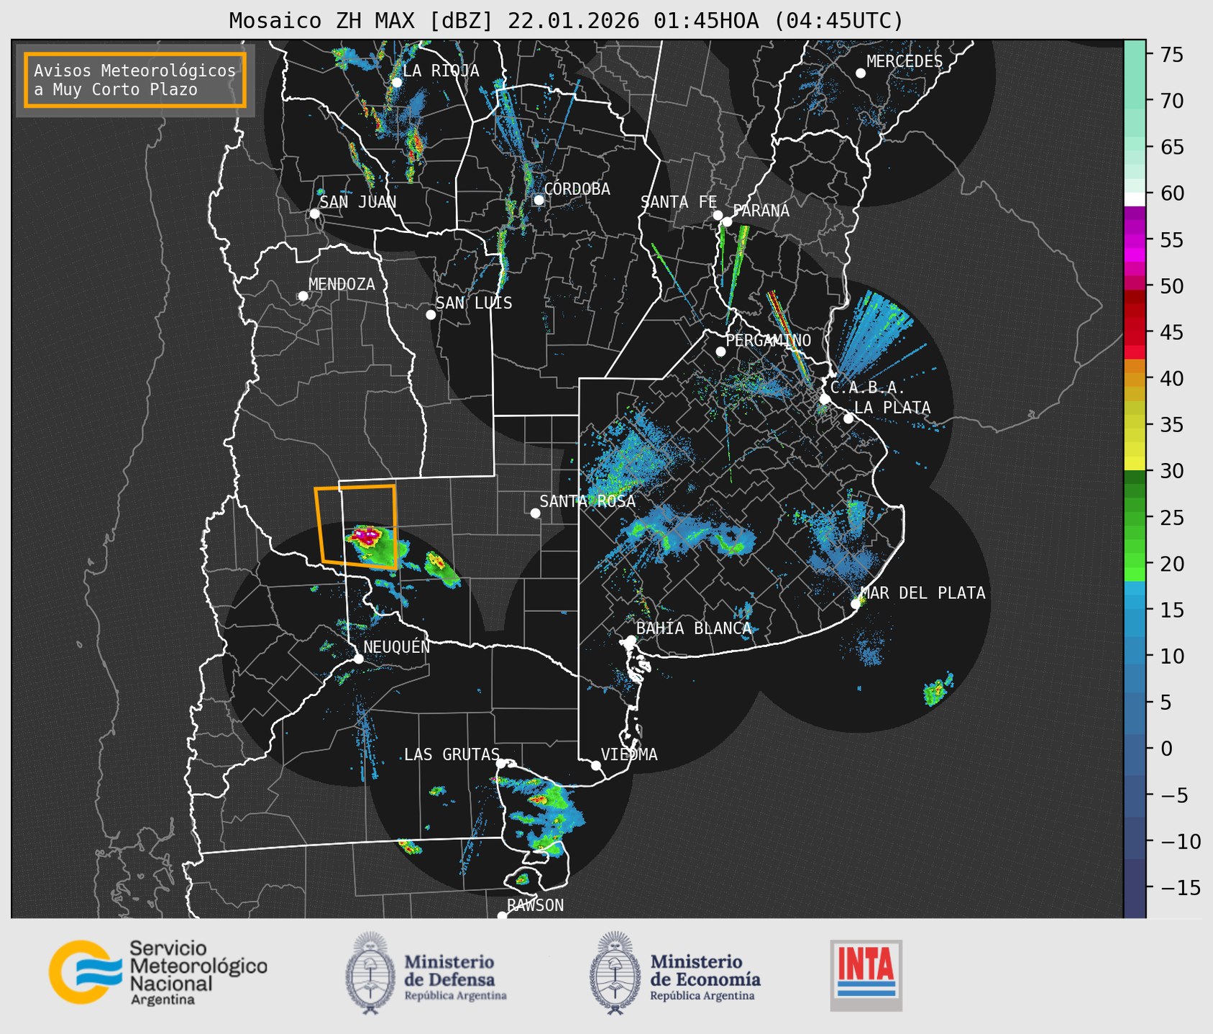The width and height of the screenshot is (1213, 1034).
Task: Select the Viedma city marker dot
Action: [x=596, y=766]
